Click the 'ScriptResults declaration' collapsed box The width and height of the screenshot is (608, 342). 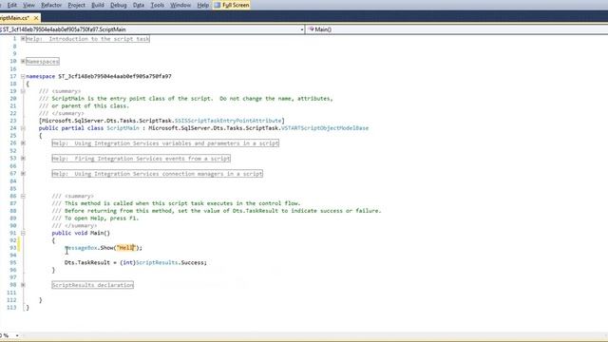pos(93,285)
